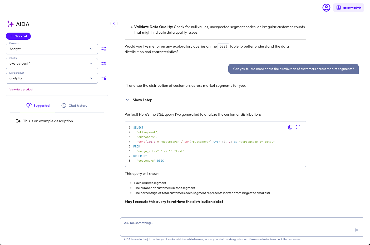The height and width of the screenshot is (245, 370).
Task: Collapse the chat panel with the left chevron
Action: click(x=114, y=23)
